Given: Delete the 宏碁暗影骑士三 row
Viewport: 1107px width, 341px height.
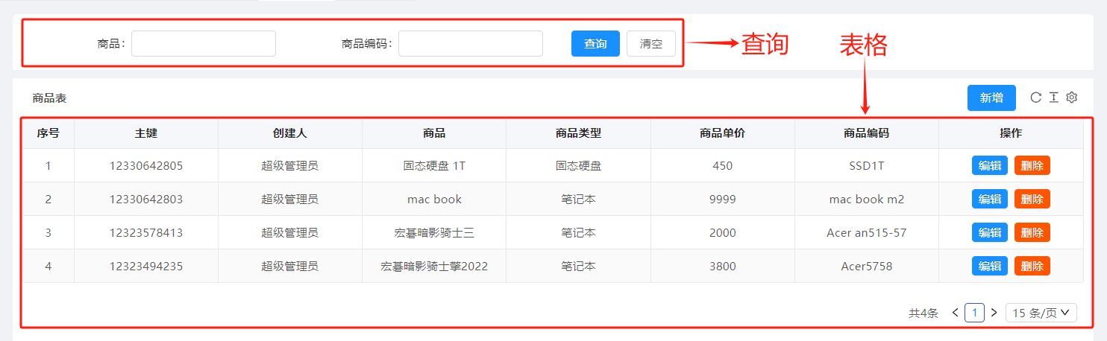Looking at the screenshot, I should (1032, 232).
